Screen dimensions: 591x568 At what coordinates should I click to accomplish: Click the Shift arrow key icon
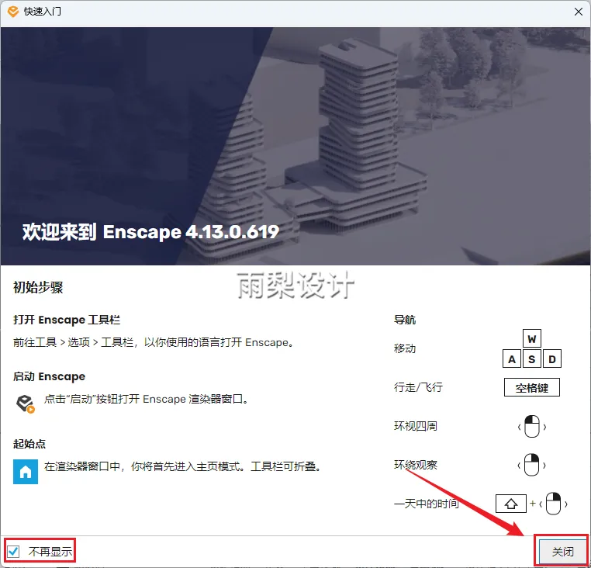tap(510, 504)
